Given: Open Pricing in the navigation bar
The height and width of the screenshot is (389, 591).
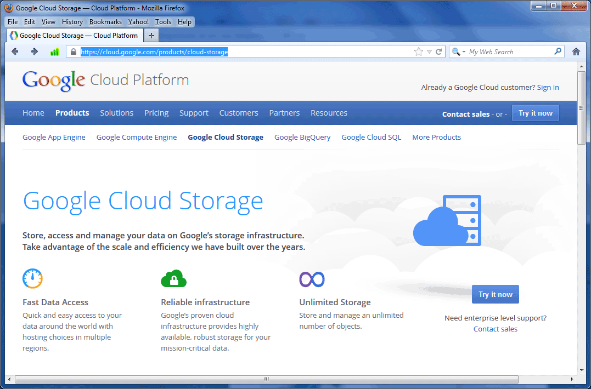Looking at the screenshot, I should point(156,113).
